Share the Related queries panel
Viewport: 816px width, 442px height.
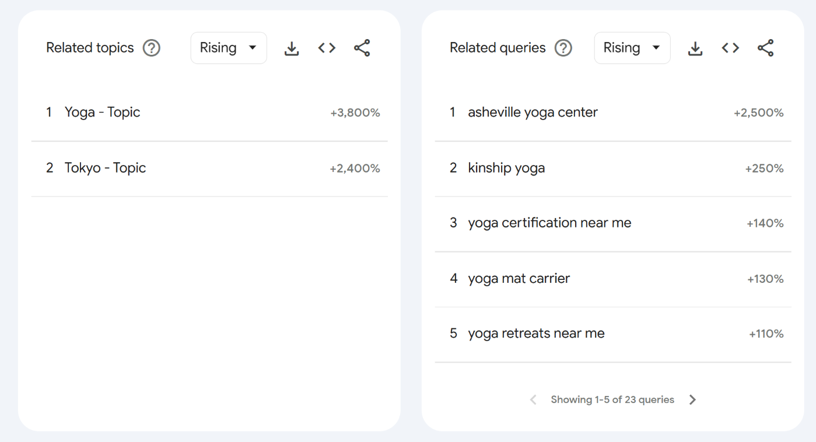[x=765, y=48]
